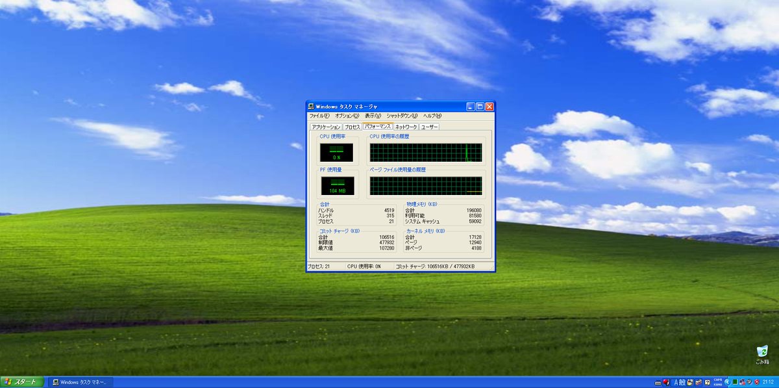Click status bar コミット チャージ: 106516KB / 477932KB
The width and height of the screenshot is (779, 388).
(x=435, y=266)
